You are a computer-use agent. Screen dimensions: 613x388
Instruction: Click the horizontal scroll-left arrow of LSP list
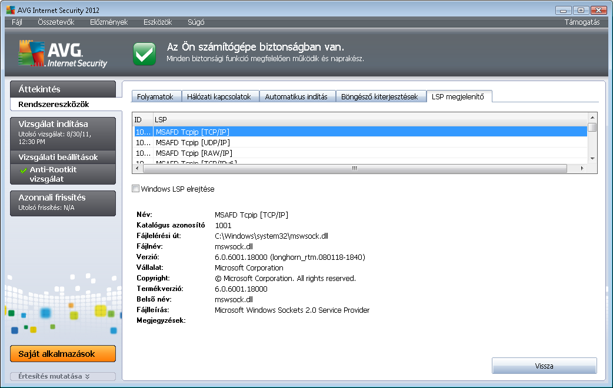pyautogui.click(x=137, y=168)
